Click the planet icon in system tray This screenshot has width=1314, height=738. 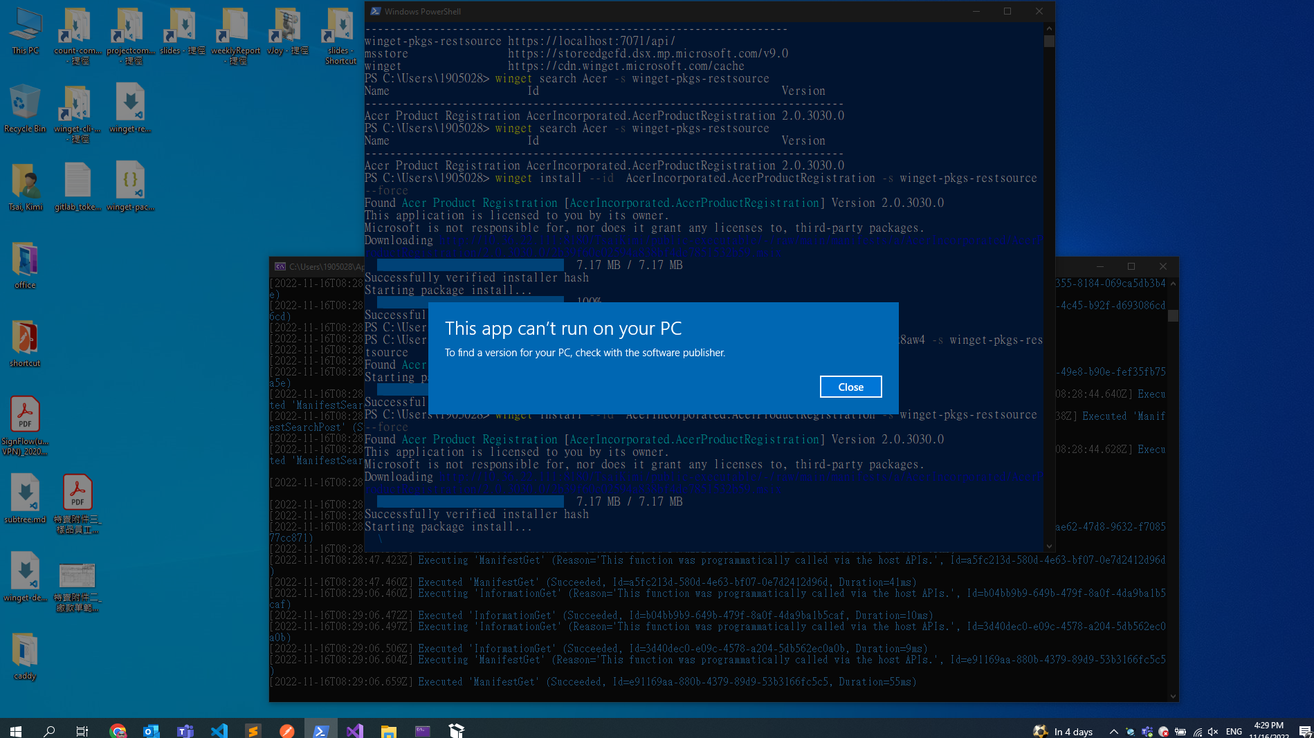pos(1130,731)
